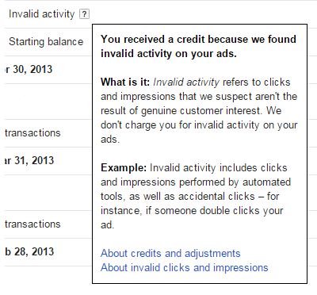317x295 pixels.
Task: Click the Example label in tooltip
Action: 124,167
